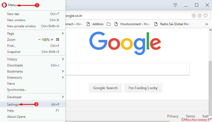Click the page icon of the Howtoconnect bookmark
Screen dimensions: 212x122
(116, 24)
